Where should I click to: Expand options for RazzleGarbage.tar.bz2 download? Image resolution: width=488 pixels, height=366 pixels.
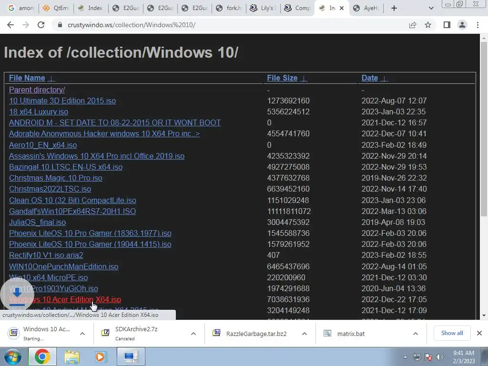305,334
